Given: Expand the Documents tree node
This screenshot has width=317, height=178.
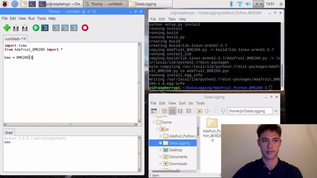Looking at the screenshot, I should point(160,157).
